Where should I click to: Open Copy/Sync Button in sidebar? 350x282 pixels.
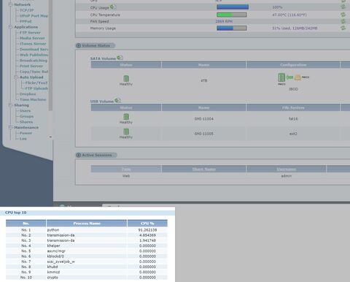[x=34, y=72]
